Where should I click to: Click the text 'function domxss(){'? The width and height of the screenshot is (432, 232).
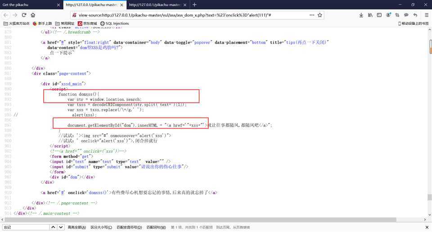(x=79, y=94)
